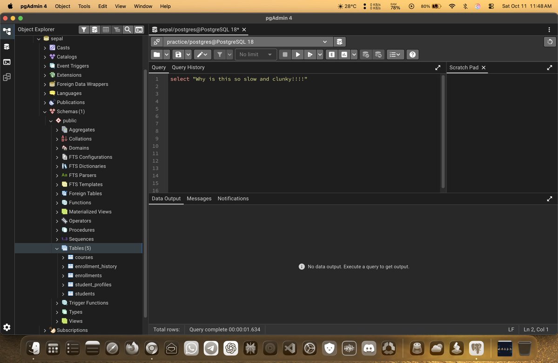Viewport: 558px width, 363px height.
Task: Expand the Extensions node
Action: [45, 75]
